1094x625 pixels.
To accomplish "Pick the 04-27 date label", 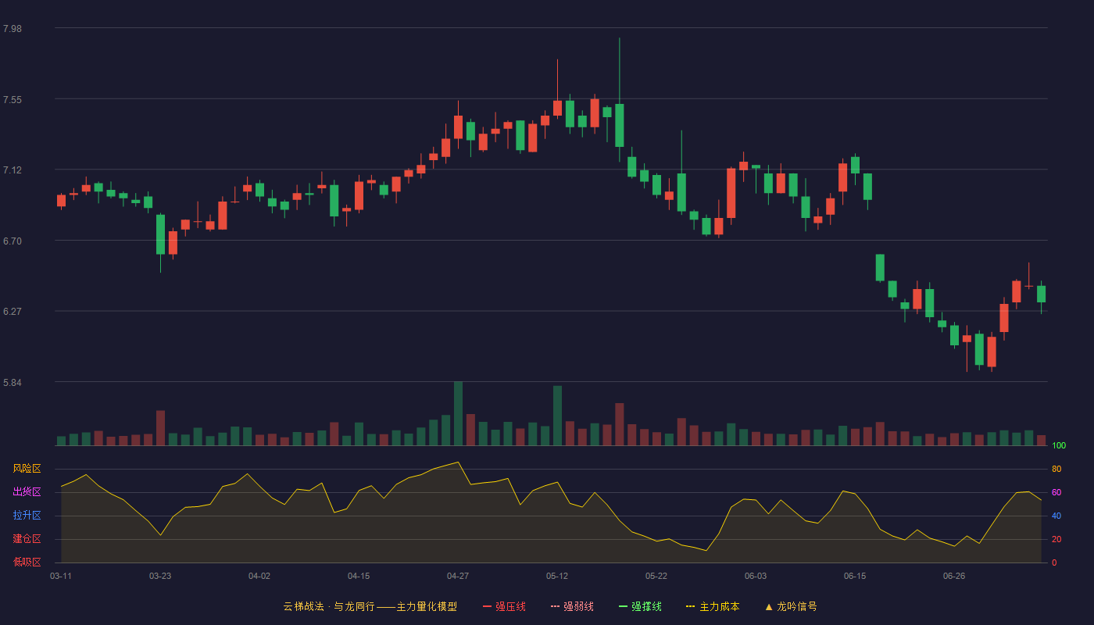I will (x=458, y=576).
